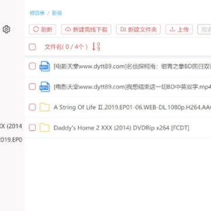The image size is (211, 211).
Task: Click 影视 breadcrumb link
Action: (57, 13)
